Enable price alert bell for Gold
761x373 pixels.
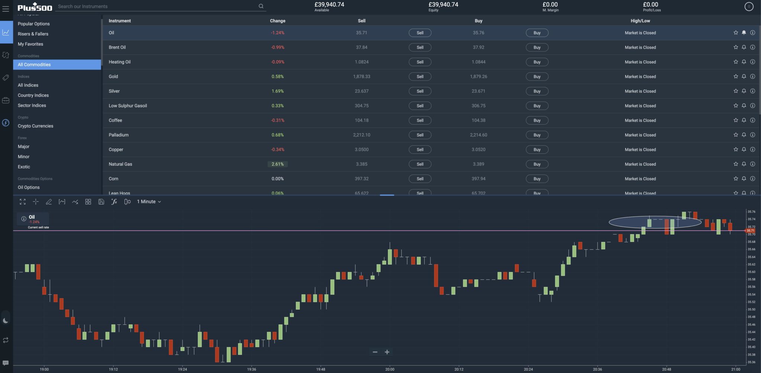pos(744,76)
